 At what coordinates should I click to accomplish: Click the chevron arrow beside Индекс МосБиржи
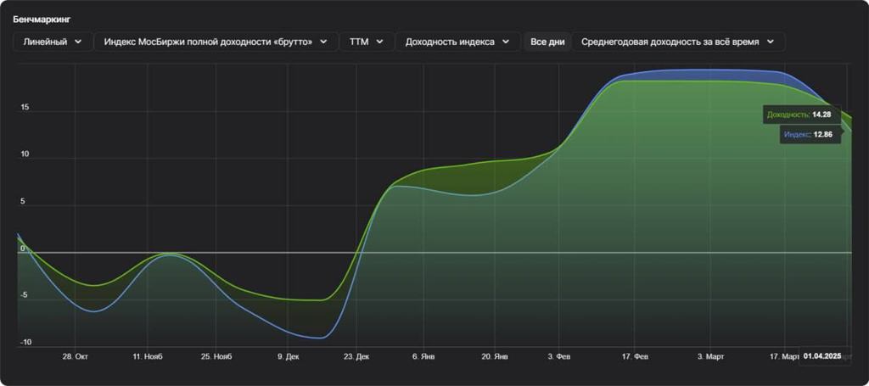tap(323, 42)
